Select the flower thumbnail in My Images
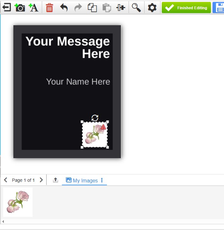Image resolution: width=224 pixels, height=230 pixels. tap(18, 202)
